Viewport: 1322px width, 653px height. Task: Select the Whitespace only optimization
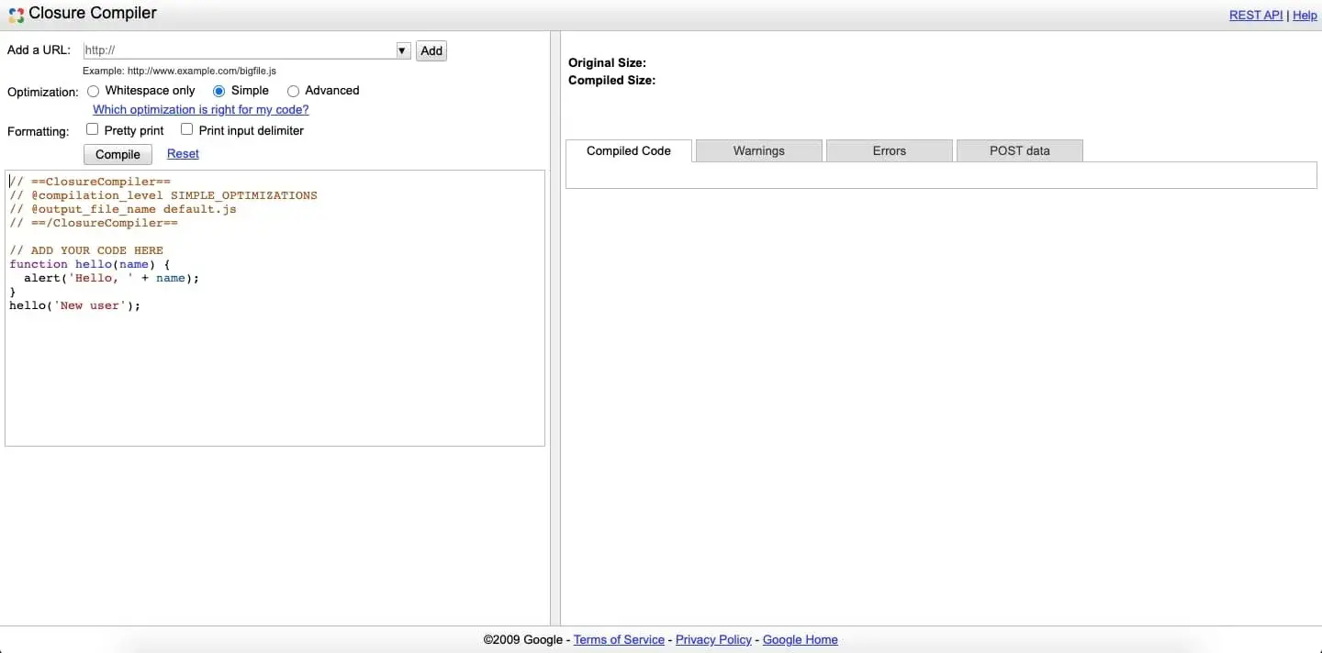pos(94,91)
